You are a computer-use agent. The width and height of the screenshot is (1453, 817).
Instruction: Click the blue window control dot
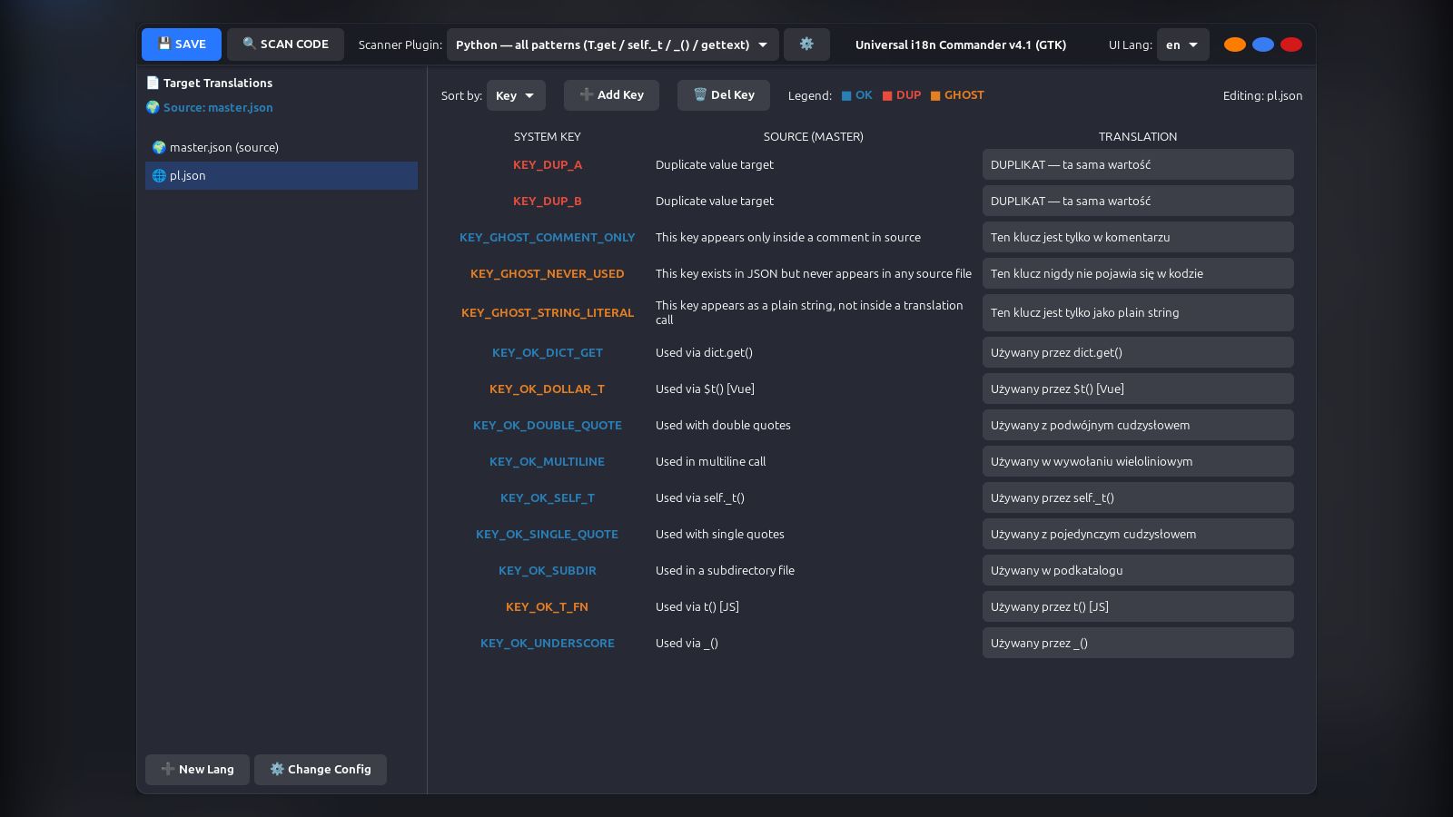click(1262, 44)
